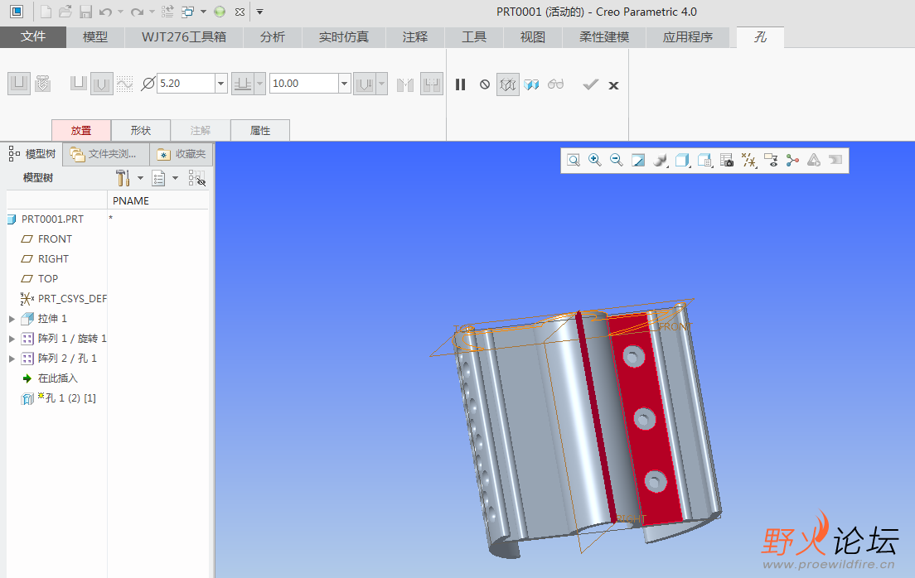Viewport: 915px width, 578px height.
Task: Open the drill depth type dropdown arrow
Action: pyautogui.click(x=381, y=84)
